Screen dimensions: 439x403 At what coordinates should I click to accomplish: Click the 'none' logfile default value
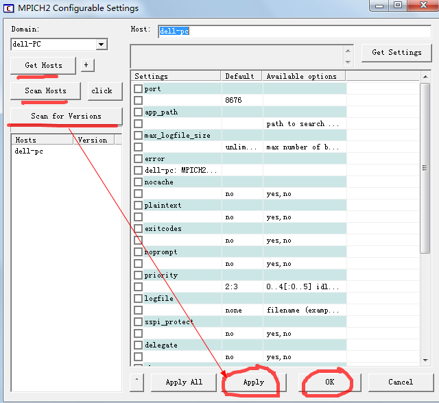tap(233, 310)
